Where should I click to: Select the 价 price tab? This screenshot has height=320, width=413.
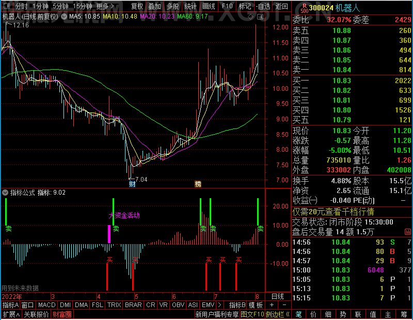(x=313, y=314)
